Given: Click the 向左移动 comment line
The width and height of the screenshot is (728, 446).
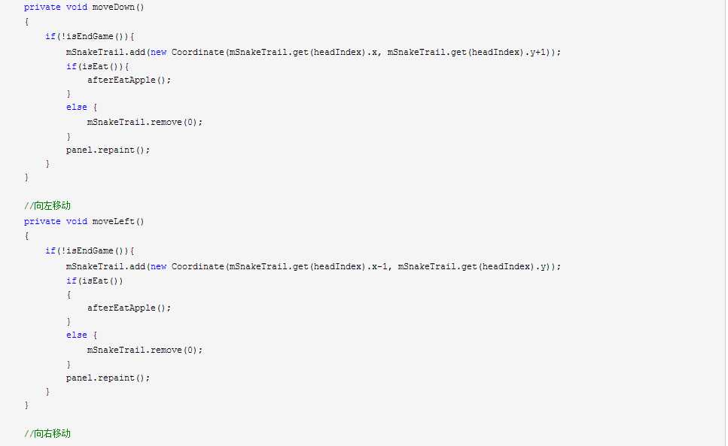Looking at the screenshot, I should tap(47, 205).
